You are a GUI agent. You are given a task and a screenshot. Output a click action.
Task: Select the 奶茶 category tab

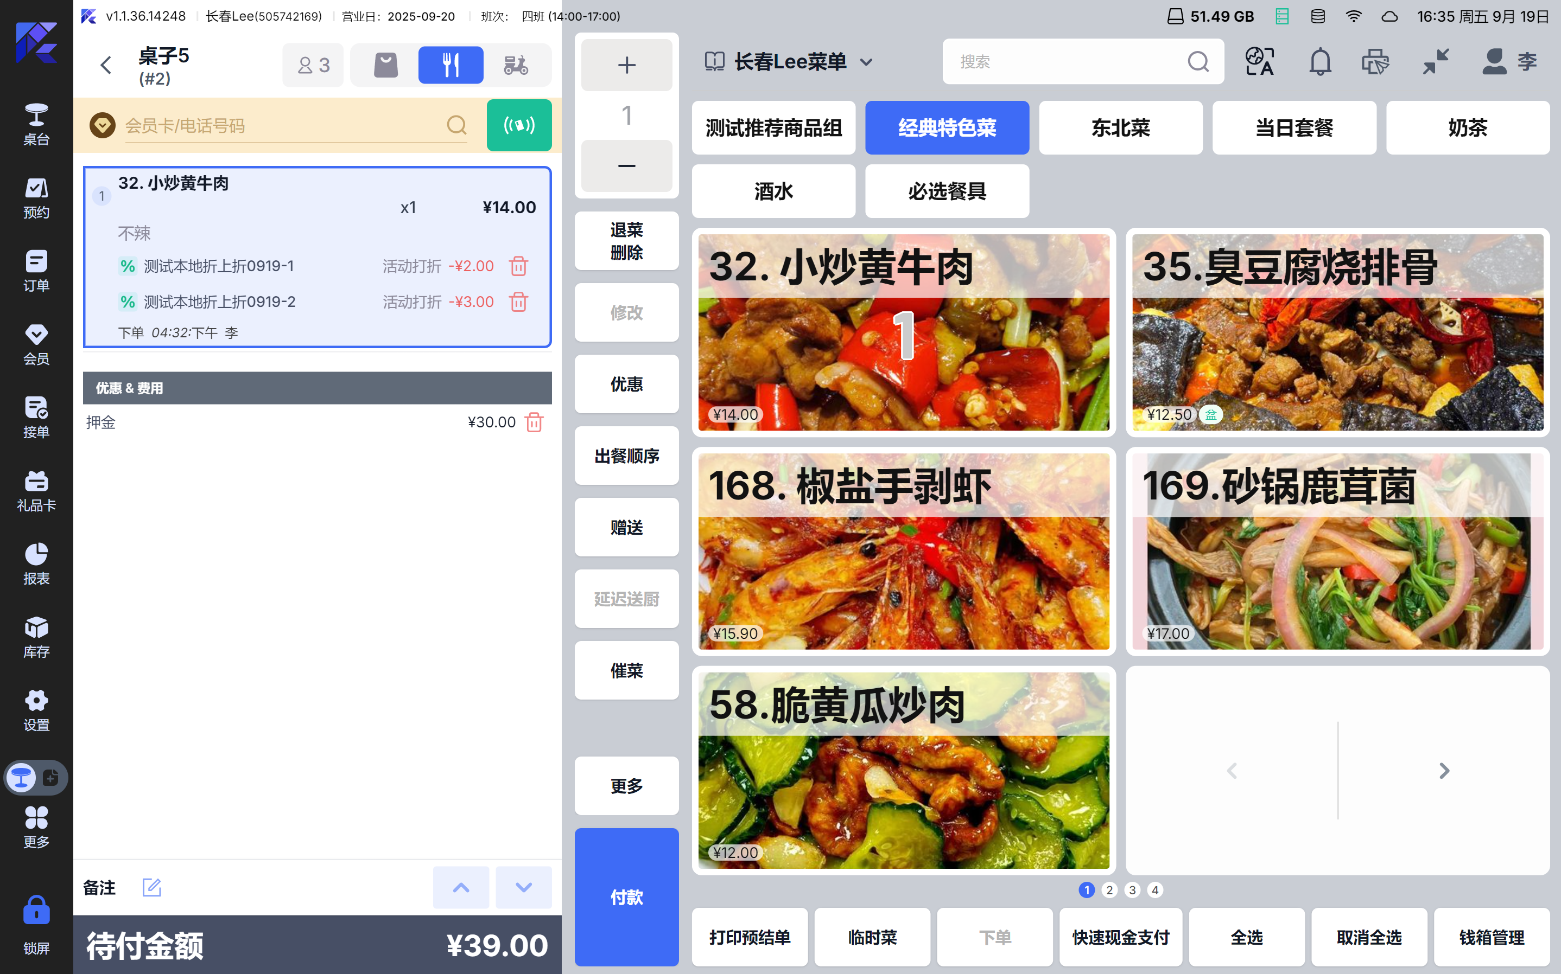click(1467, 127)
